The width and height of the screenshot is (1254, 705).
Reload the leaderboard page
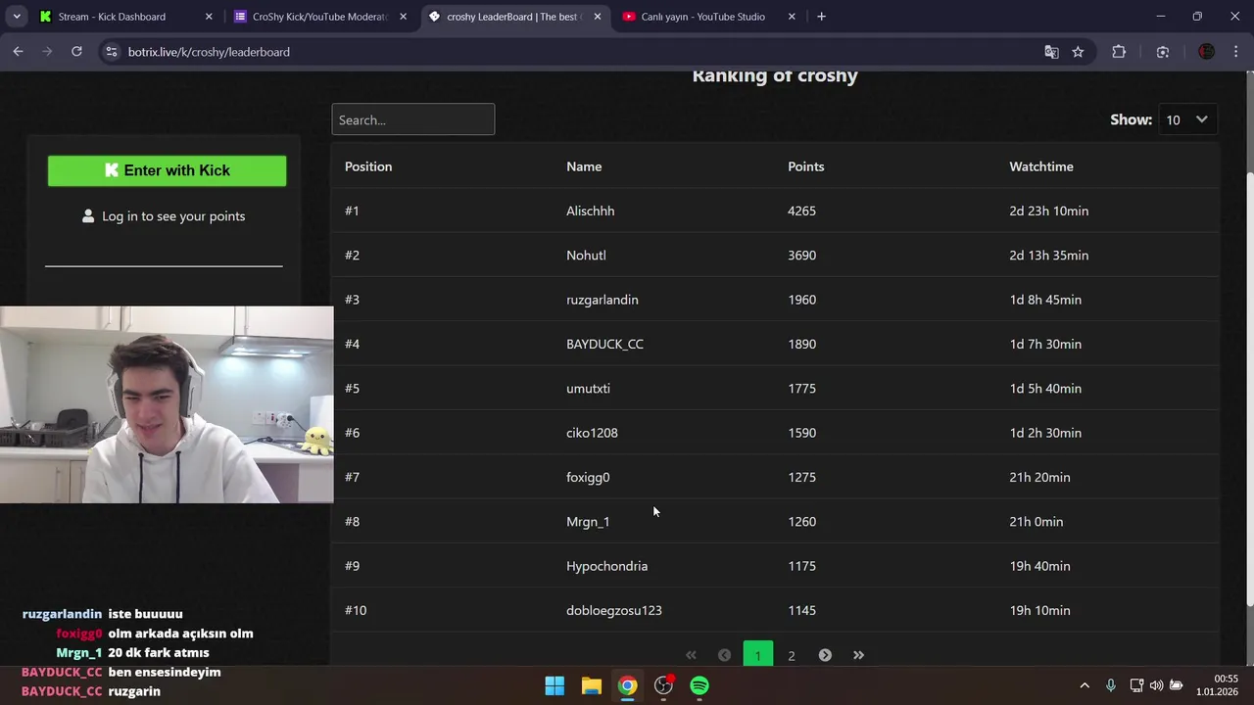click(x=76, y=52)
